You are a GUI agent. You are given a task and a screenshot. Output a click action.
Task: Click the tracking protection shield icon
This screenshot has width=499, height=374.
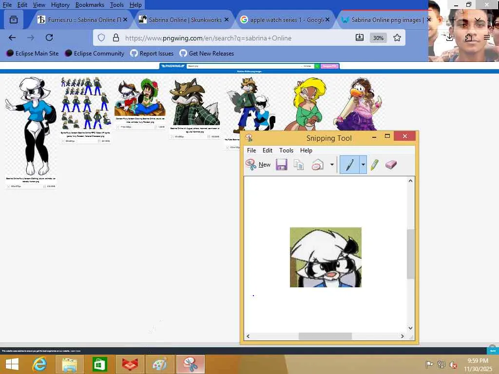click(101, 38)
